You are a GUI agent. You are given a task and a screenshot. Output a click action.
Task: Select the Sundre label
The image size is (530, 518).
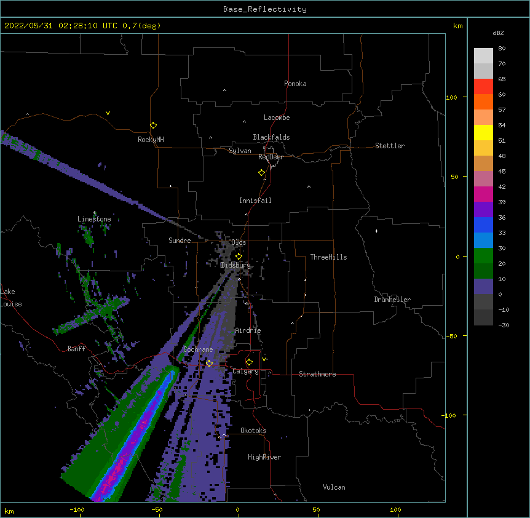tap(180, 241)
